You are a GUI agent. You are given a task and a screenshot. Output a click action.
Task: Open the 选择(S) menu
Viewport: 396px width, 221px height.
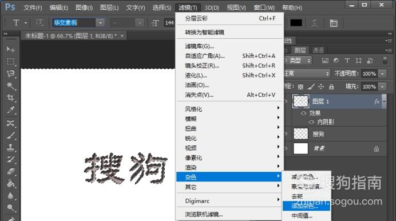tap(161, 7)
